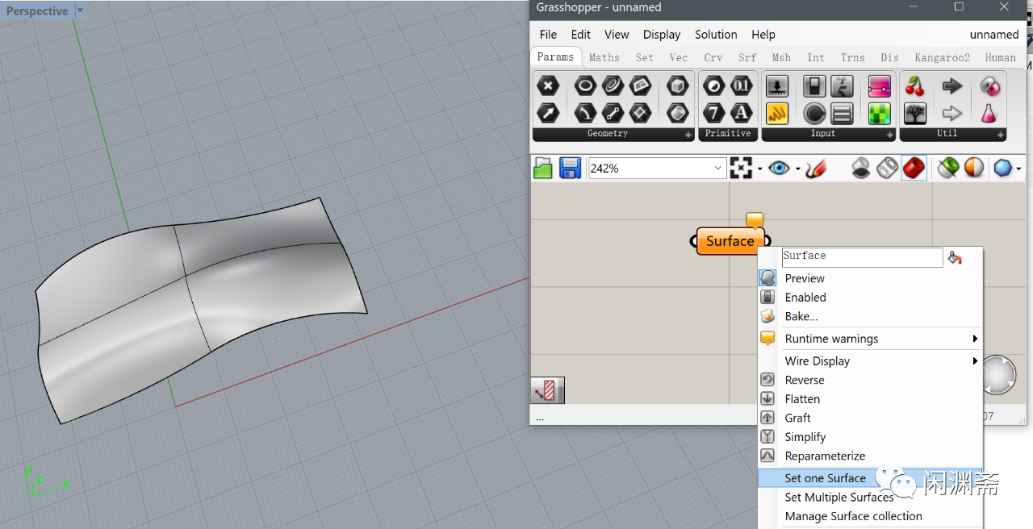Switch to the Kangaroo2 tab
Screen dimensions: 1033x529
point(942,57)
